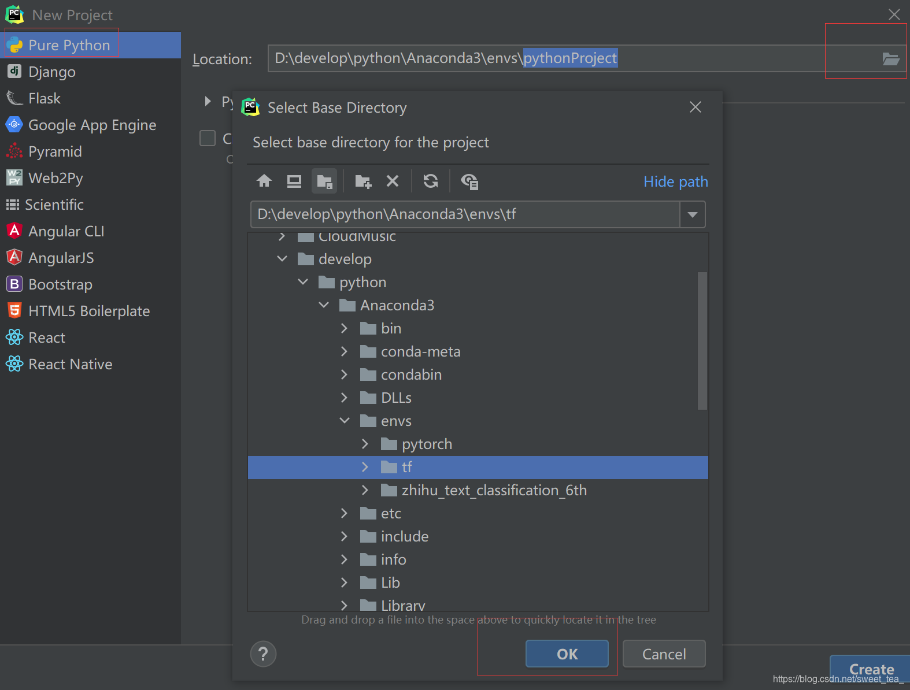Select zhihu_text_classification_6th directory
910x690 pixels.
pyautogui.click(x=494, y=490)
